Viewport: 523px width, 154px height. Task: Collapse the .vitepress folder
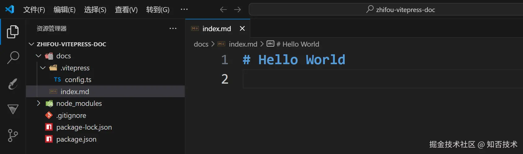click(x=43, y=68)
